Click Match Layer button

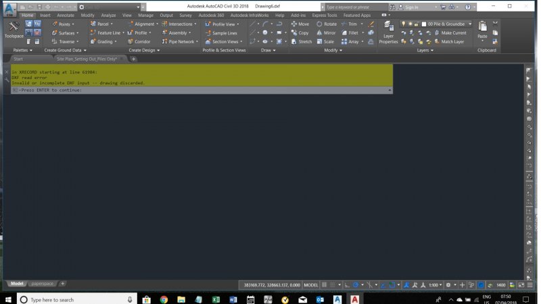(449, 42)
